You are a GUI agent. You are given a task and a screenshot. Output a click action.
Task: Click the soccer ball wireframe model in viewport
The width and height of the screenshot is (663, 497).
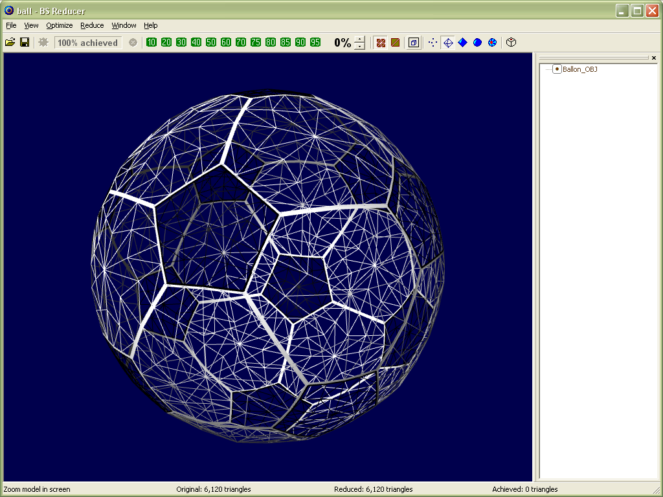pos(267,266)
